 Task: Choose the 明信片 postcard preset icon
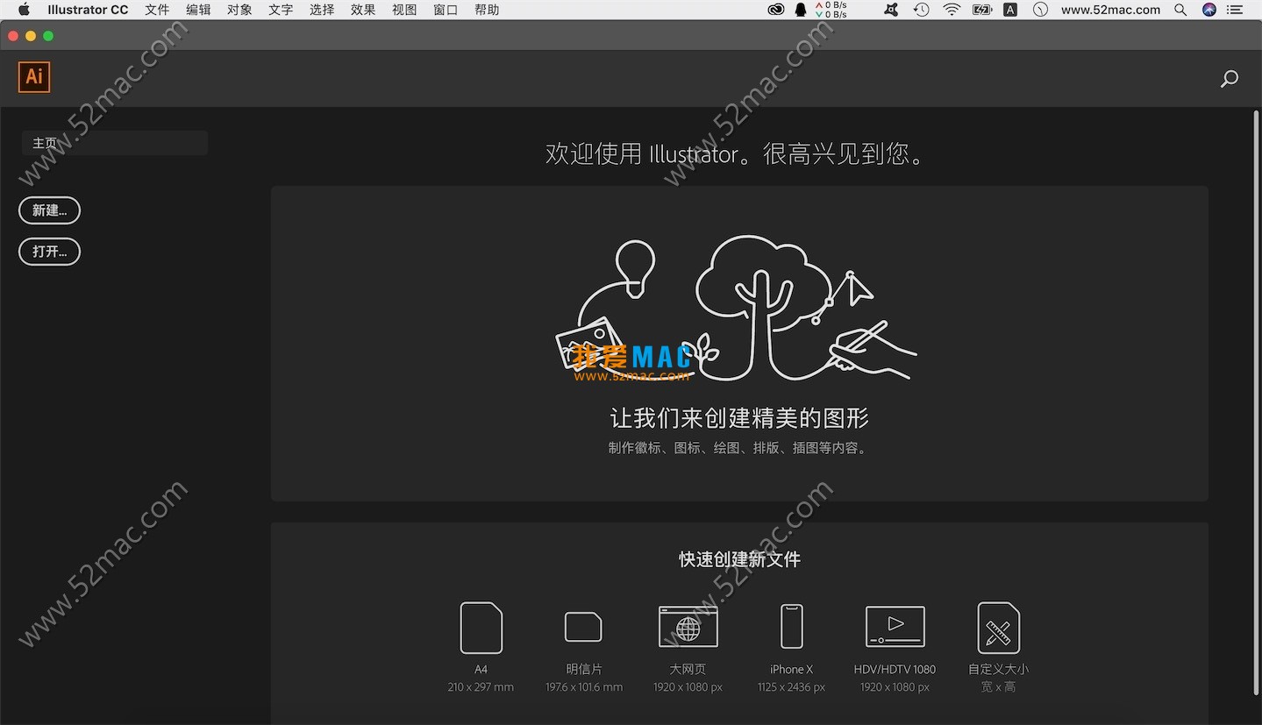click(583, 627)
